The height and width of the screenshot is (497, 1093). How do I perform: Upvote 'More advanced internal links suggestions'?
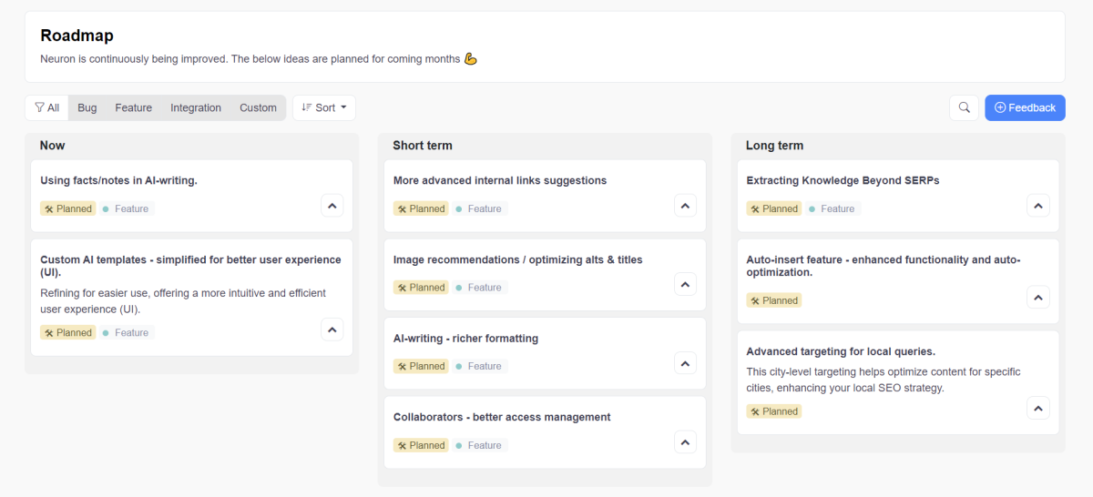[685, 206]
